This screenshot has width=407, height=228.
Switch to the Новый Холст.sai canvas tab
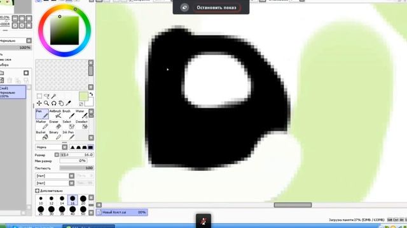[122, 212]
